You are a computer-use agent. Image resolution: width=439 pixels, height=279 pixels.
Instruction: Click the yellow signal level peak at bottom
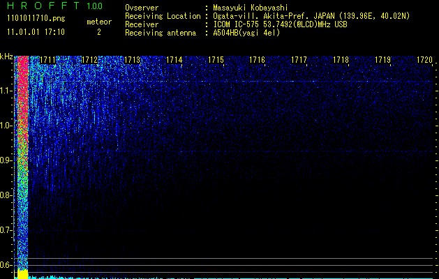pos(22,274)
